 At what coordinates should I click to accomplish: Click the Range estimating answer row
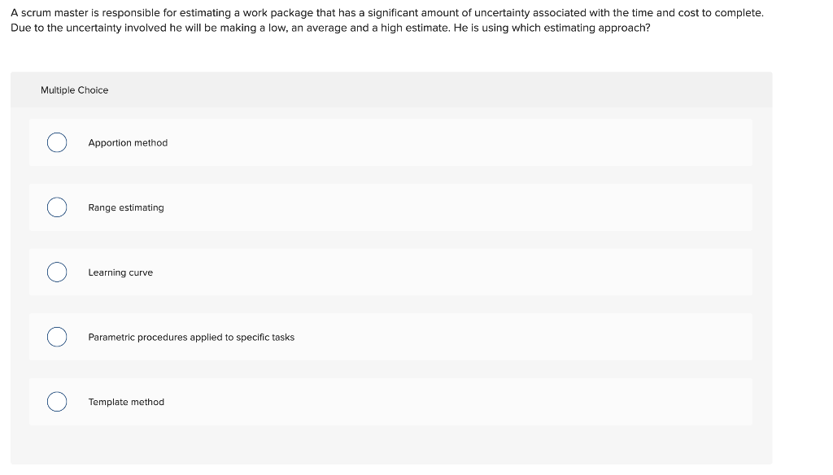[390, 207]
